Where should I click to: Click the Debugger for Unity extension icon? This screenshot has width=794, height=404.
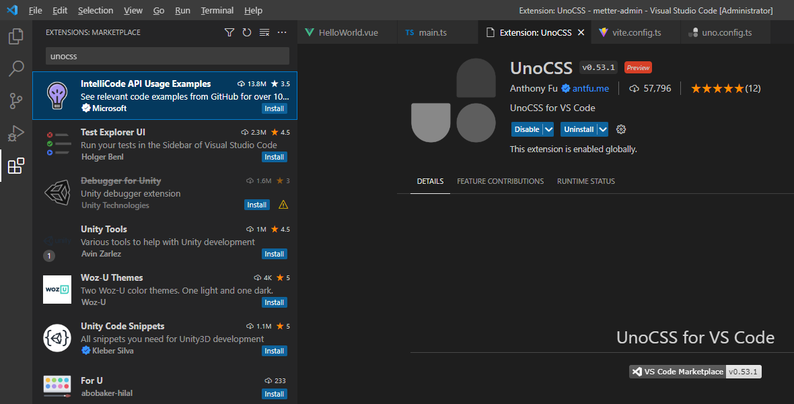click(57, 193)
